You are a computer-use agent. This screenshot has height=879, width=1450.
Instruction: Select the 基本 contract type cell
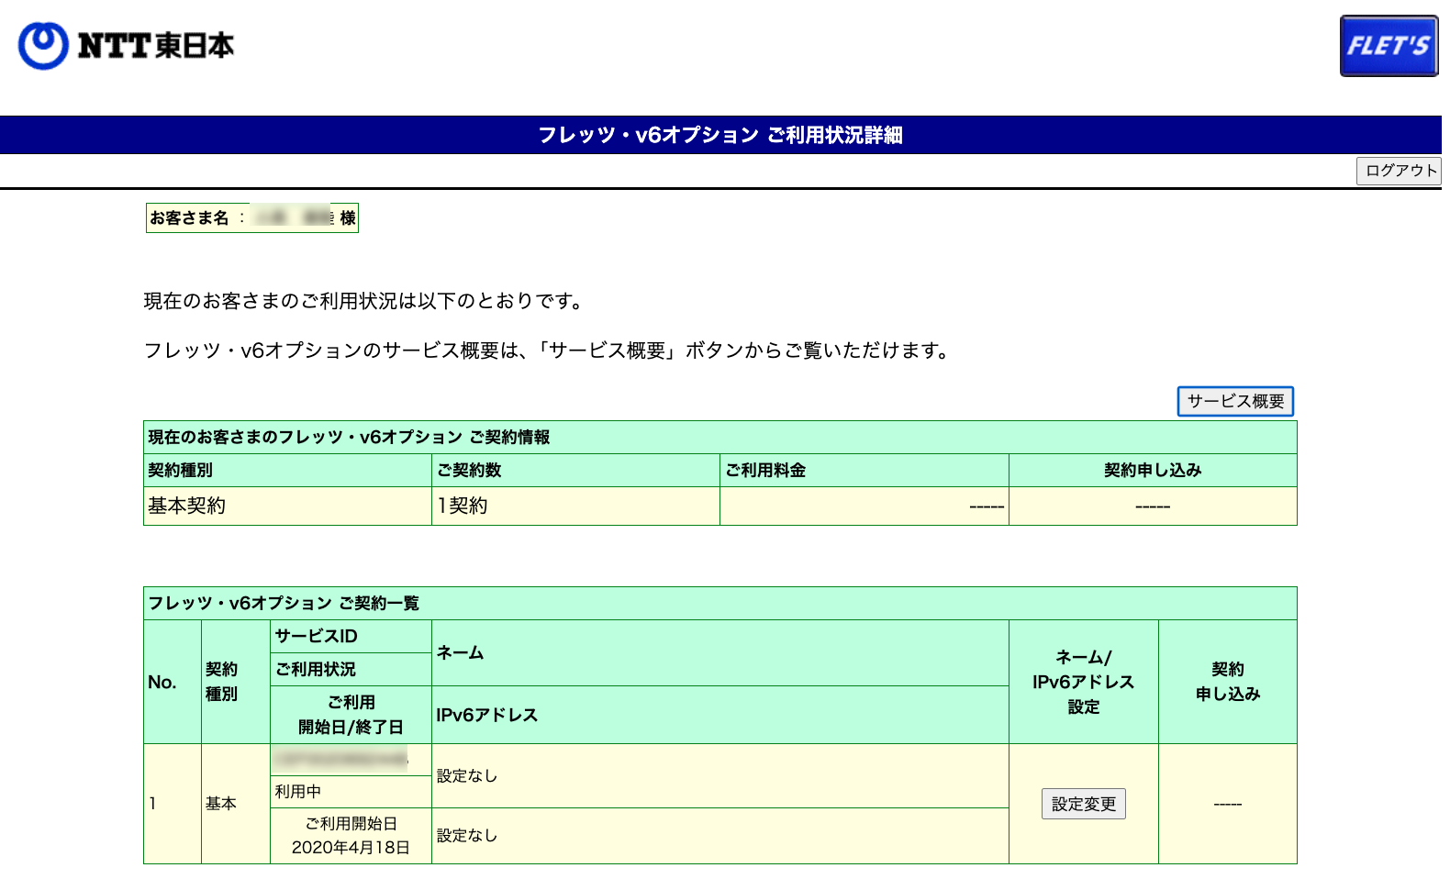click(235, 804)
